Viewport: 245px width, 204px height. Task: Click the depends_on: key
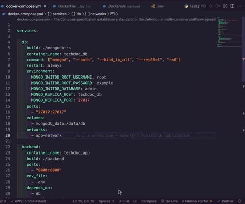point(39,188)
